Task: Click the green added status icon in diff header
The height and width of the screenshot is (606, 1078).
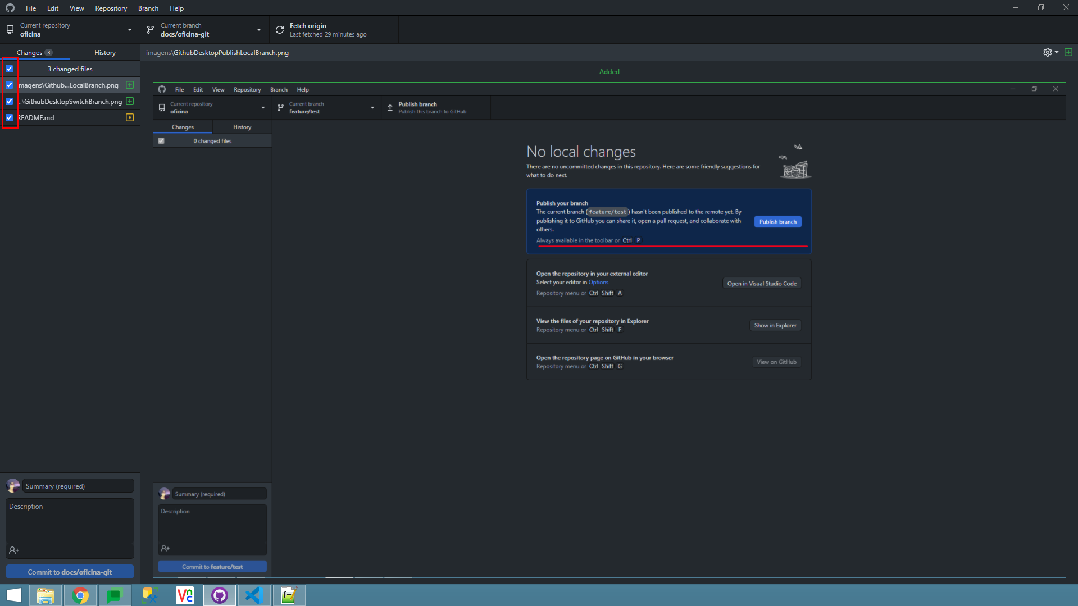Action: [1068, 52]
